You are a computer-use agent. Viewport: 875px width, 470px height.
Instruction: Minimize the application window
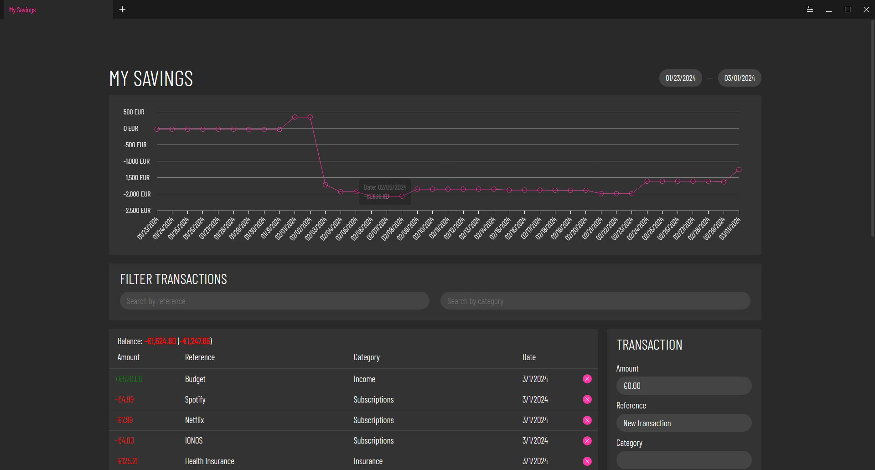coord(829,10)
